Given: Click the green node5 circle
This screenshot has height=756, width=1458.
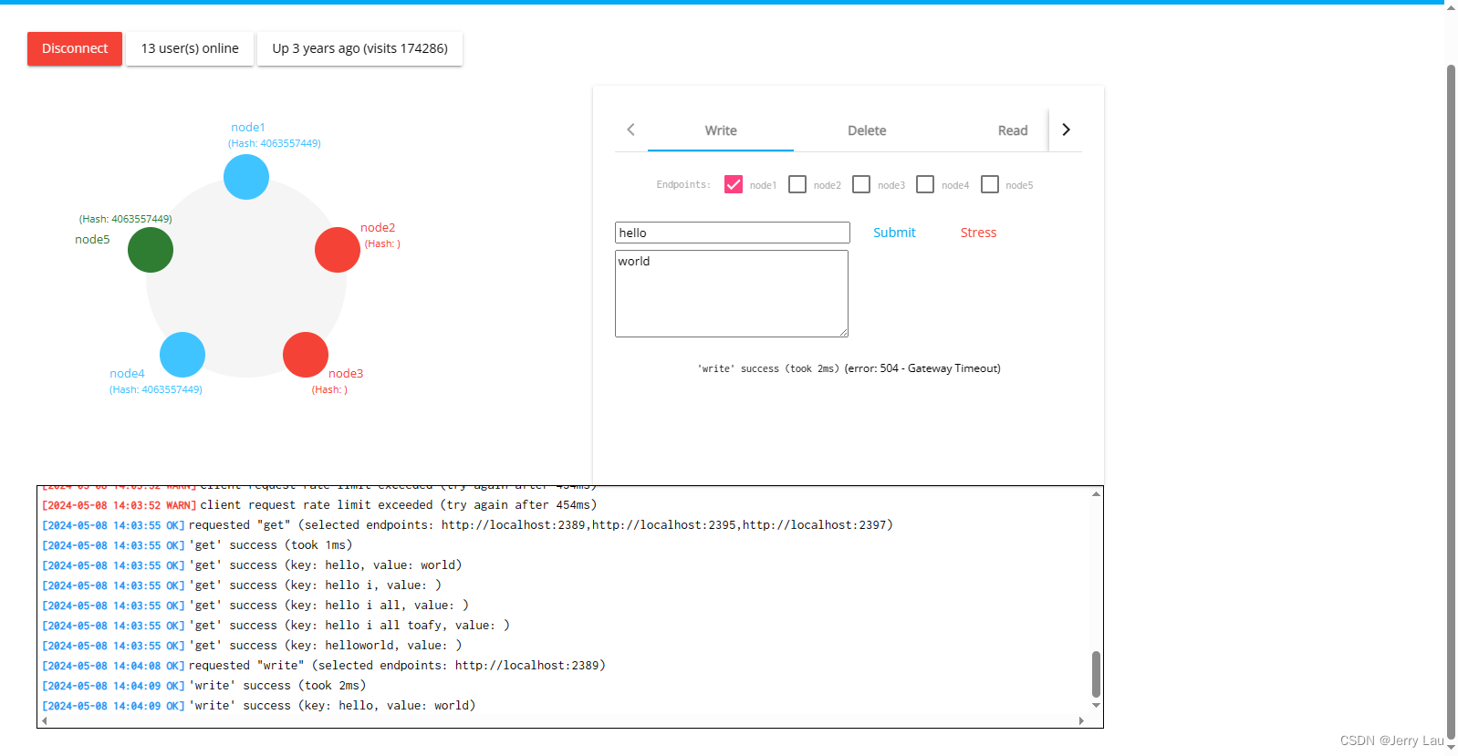Looking at the screenshot, I should click(151, 250).
